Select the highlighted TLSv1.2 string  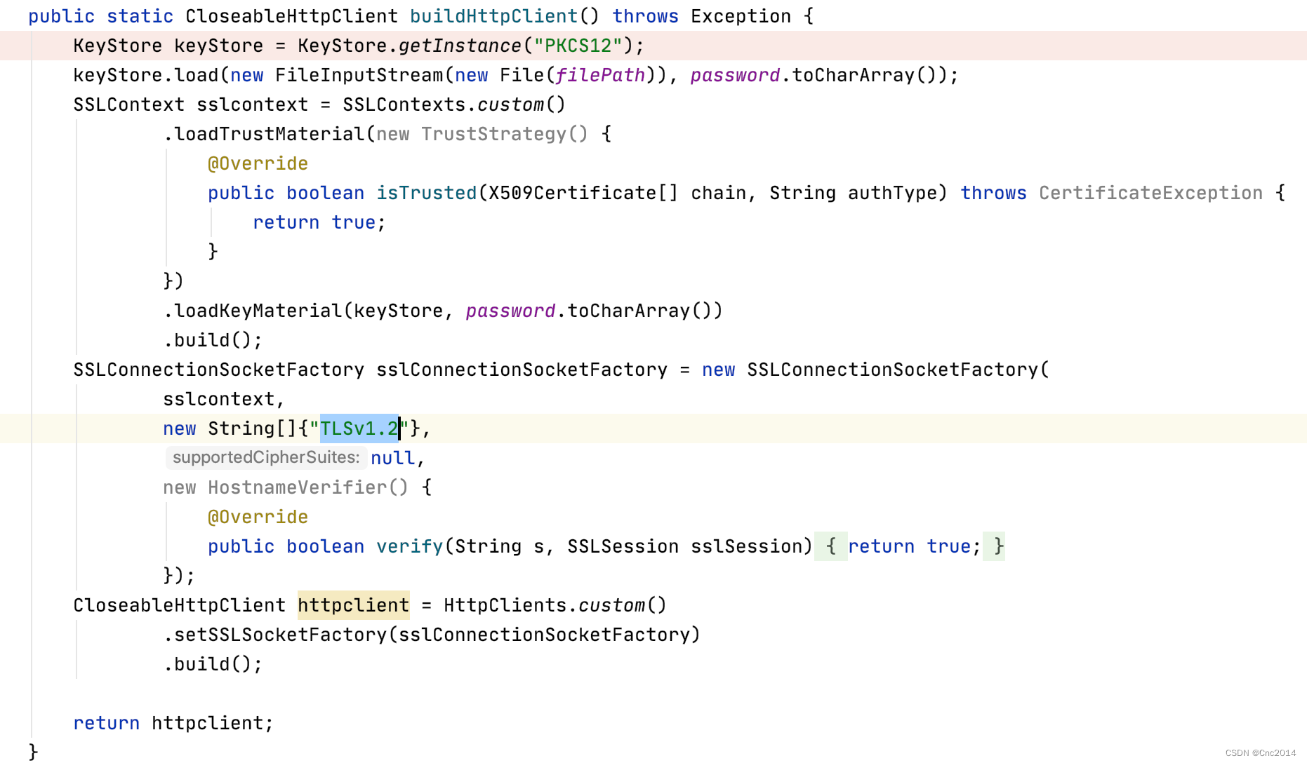[x=358, y=428]
